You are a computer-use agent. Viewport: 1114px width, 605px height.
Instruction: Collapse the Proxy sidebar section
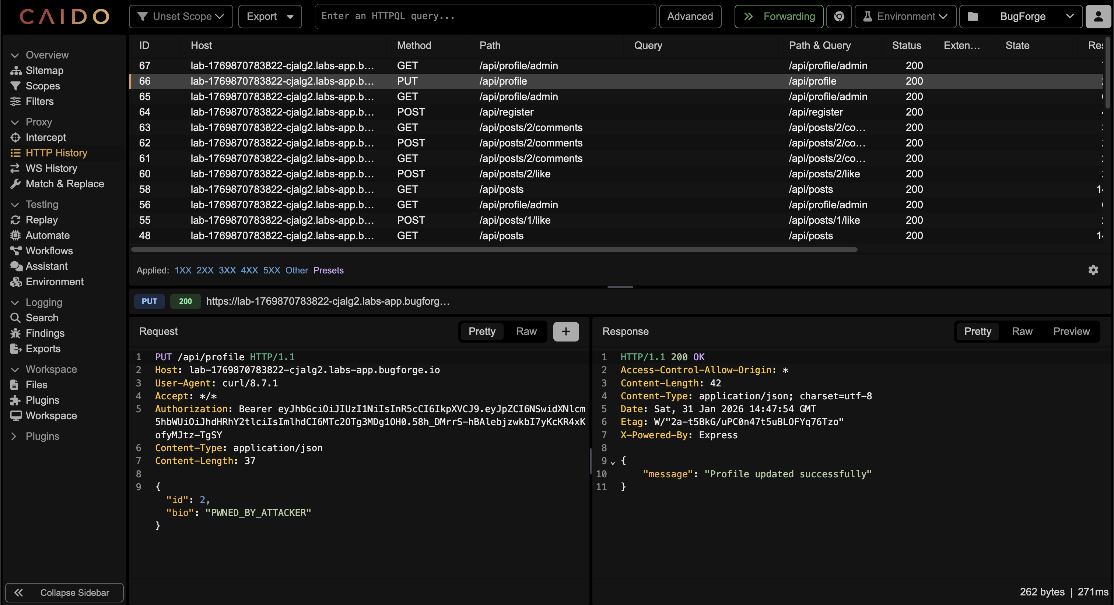click(15, 122)
